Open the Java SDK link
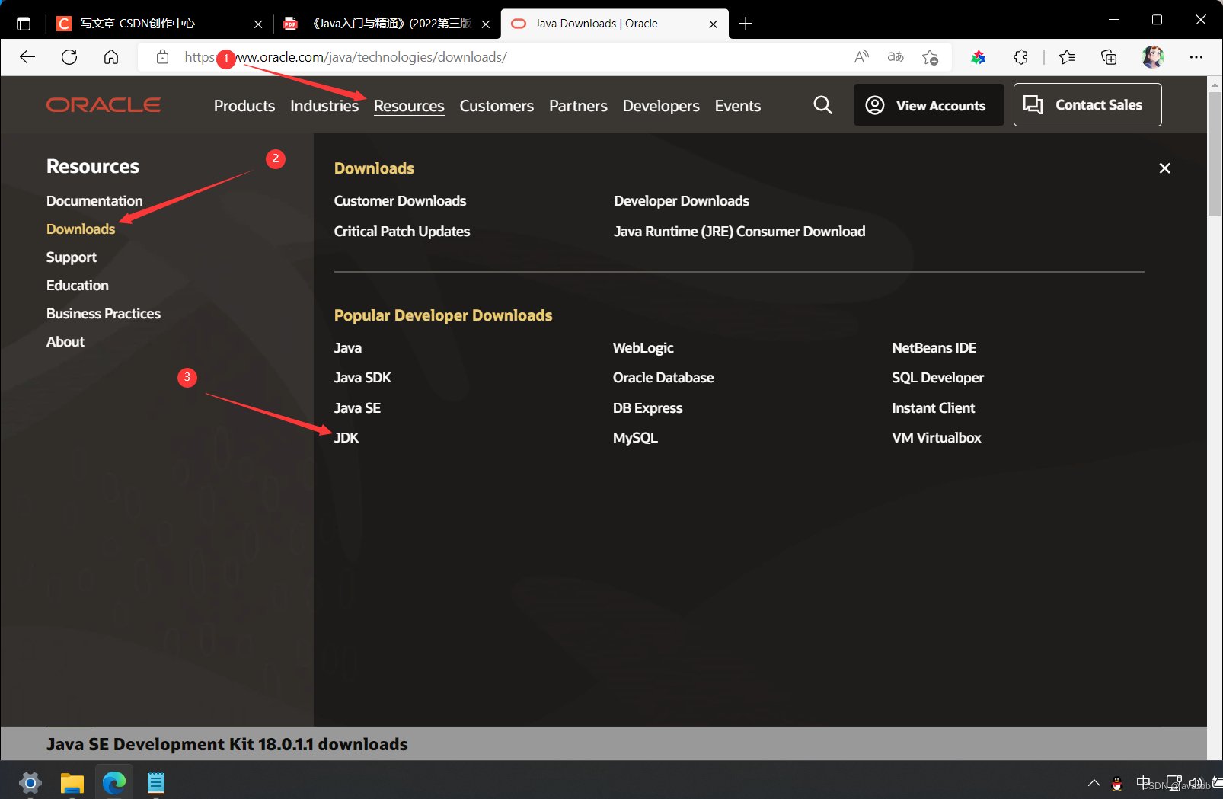Screen dimensions: 1223x799 [x=362, y=378]
